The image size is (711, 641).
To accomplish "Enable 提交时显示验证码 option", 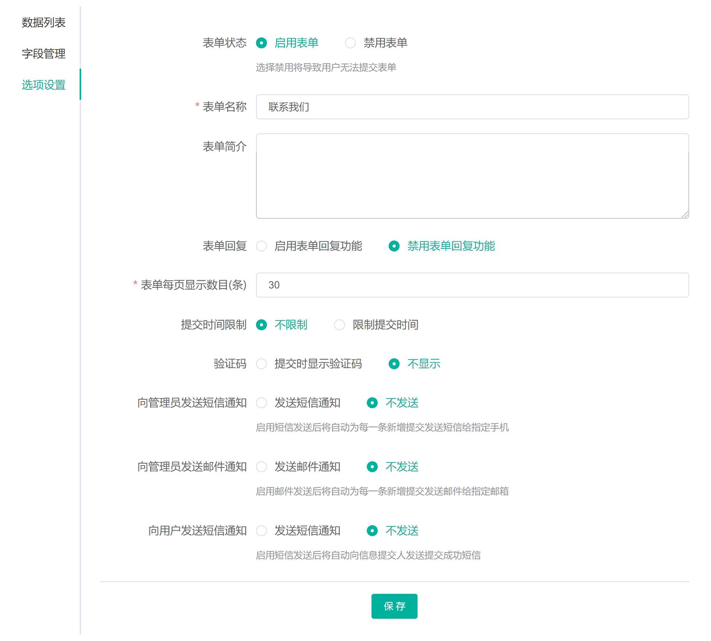I will tap(261, 364).
